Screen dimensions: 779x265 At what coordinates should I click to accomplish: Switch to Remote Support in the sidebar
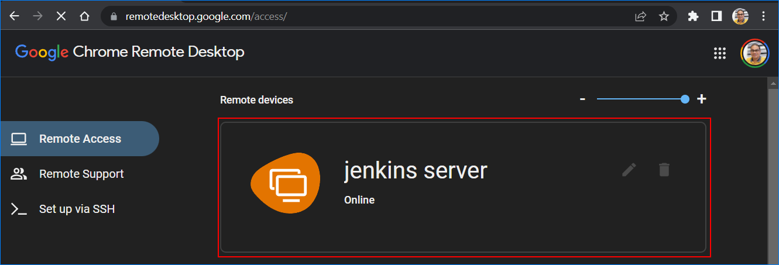click(81, 174)
